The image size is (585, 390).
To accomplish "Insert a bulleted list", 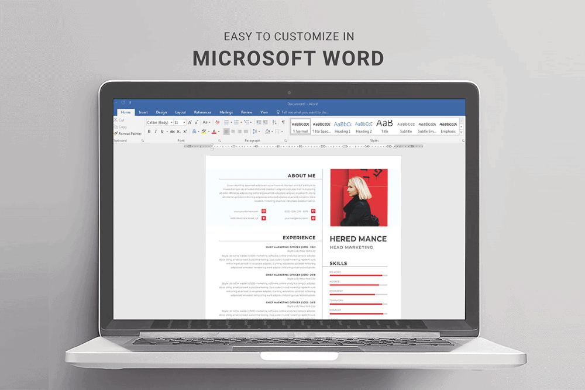I will 226,122.
